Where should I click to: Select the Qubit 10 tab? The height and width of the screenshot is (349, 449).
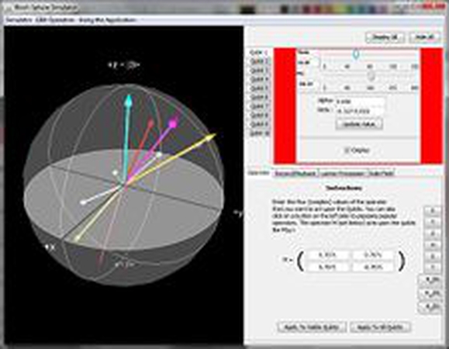coord(260,133)
